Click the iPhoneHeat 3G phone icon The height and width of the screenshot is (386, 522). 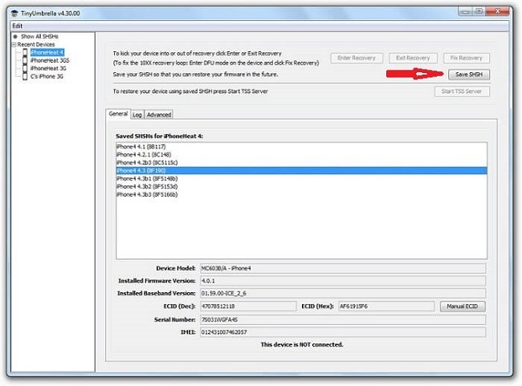point(25,69)
